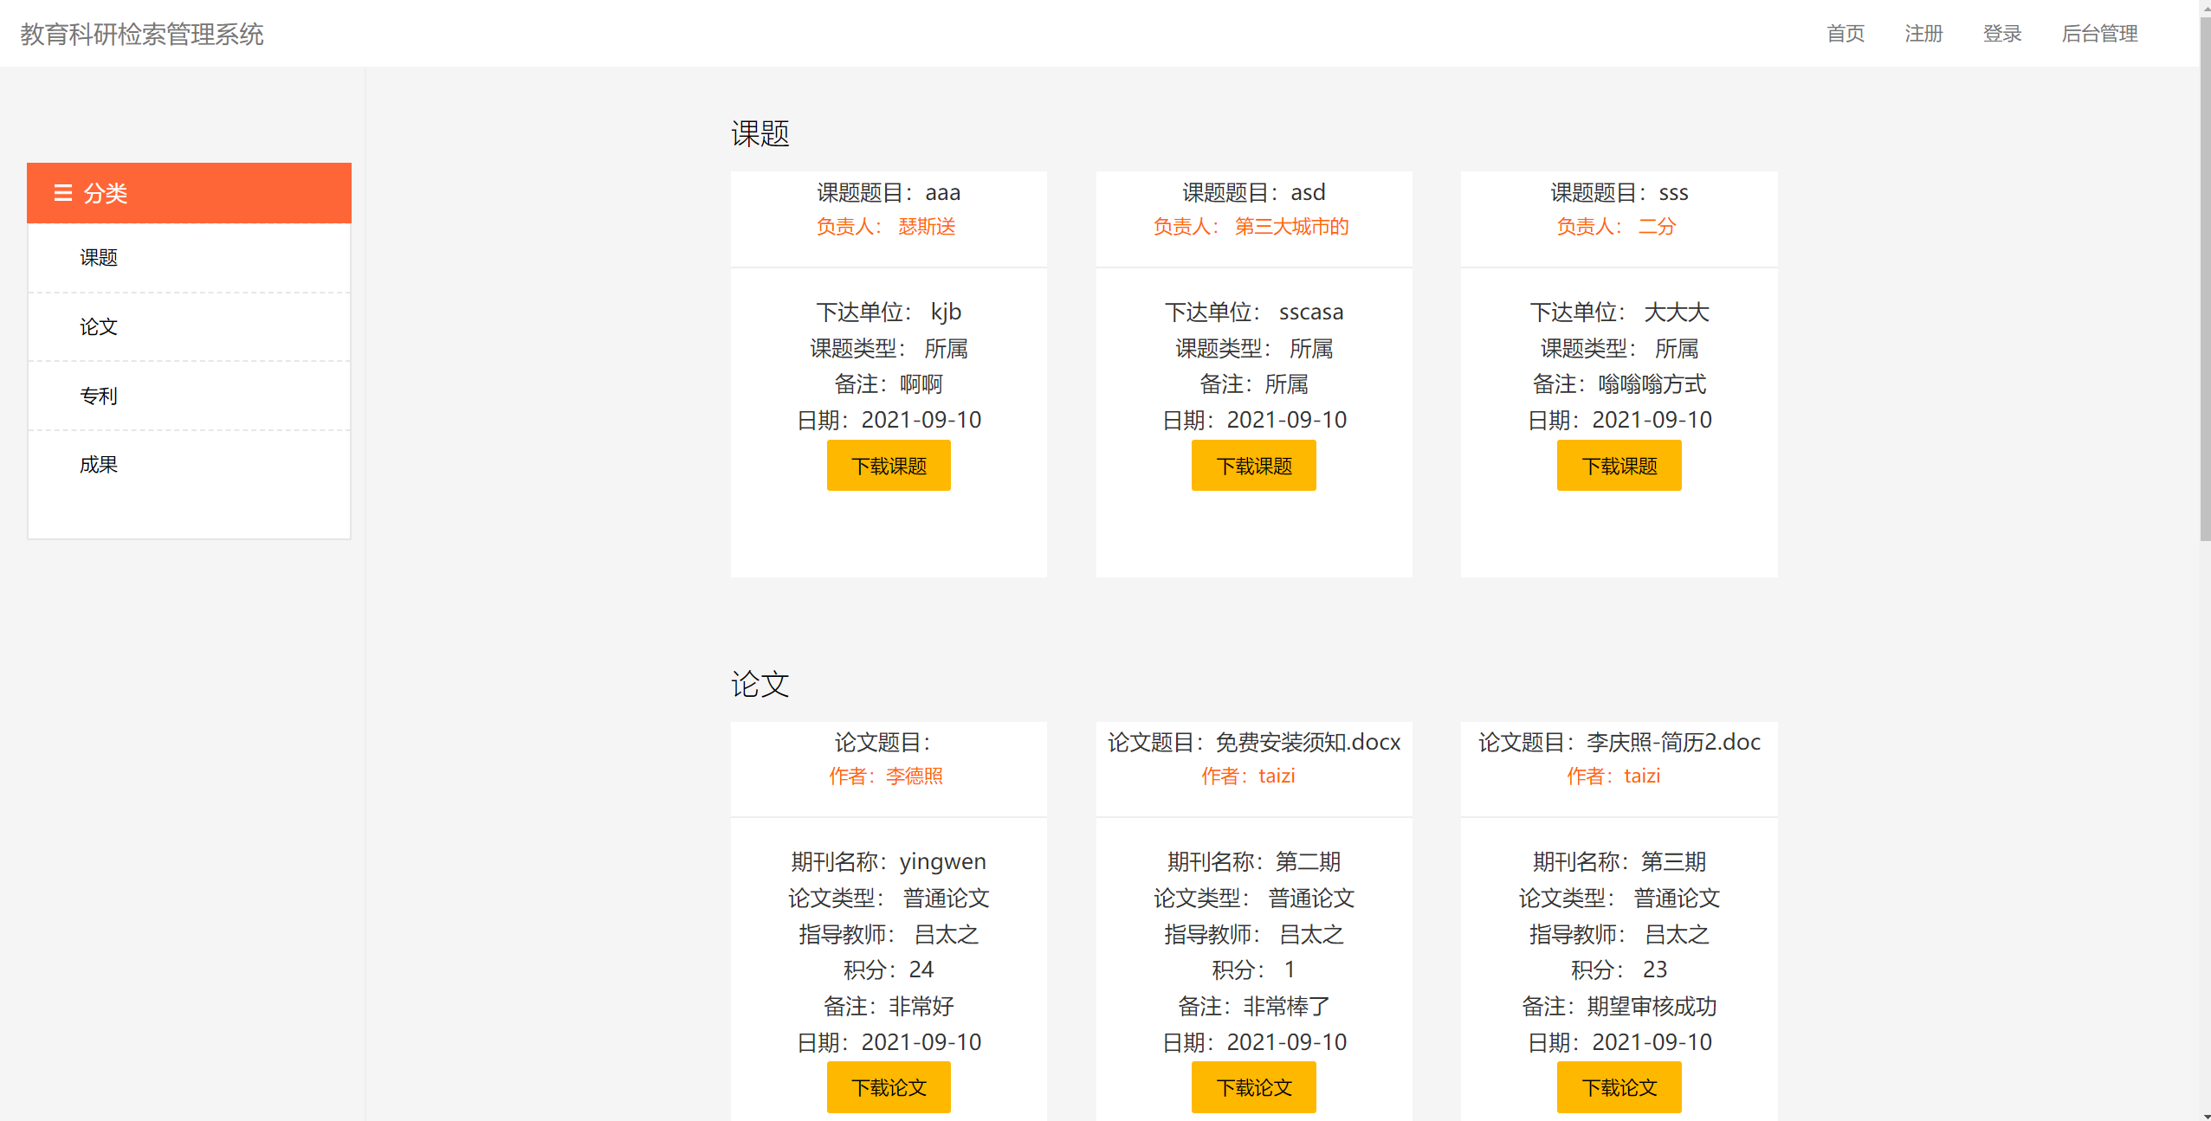Click 登录 in the top navigation

pyautogui.click(x=2001, y=34)
